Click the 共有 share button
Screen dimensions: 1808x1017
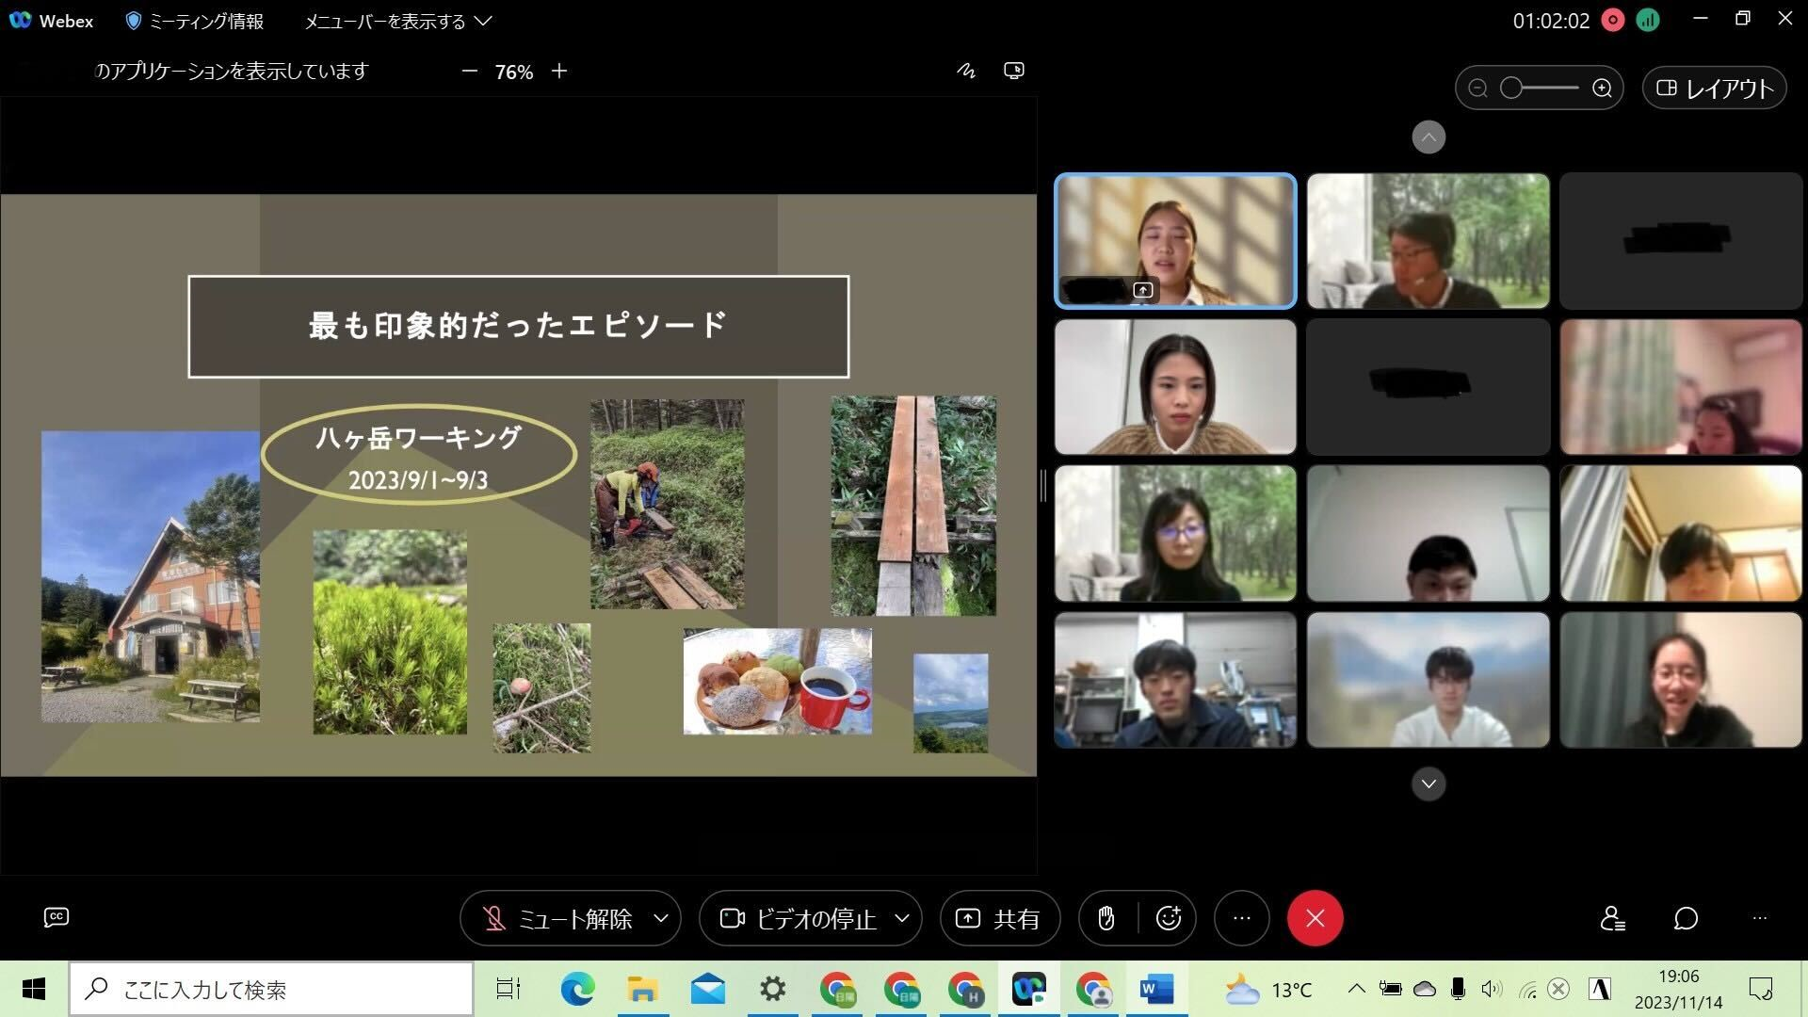[999, 918]
